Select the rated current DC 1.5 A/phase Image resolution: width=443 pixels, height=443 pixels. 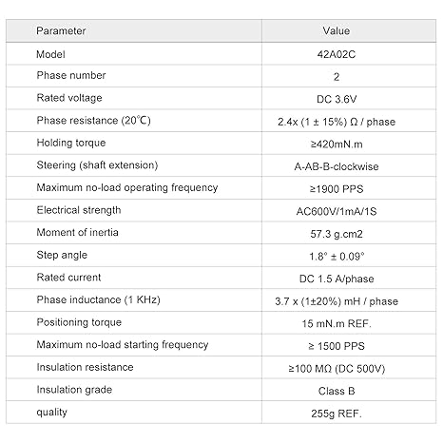(x=337, y=279)
